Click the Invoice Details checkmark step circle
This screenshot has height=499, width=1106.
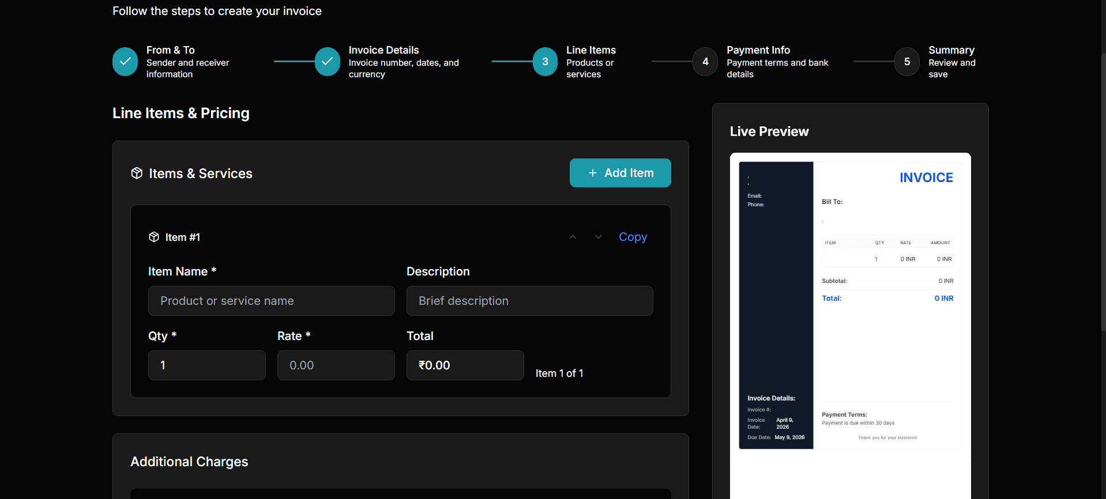click(x=327, y=62)
